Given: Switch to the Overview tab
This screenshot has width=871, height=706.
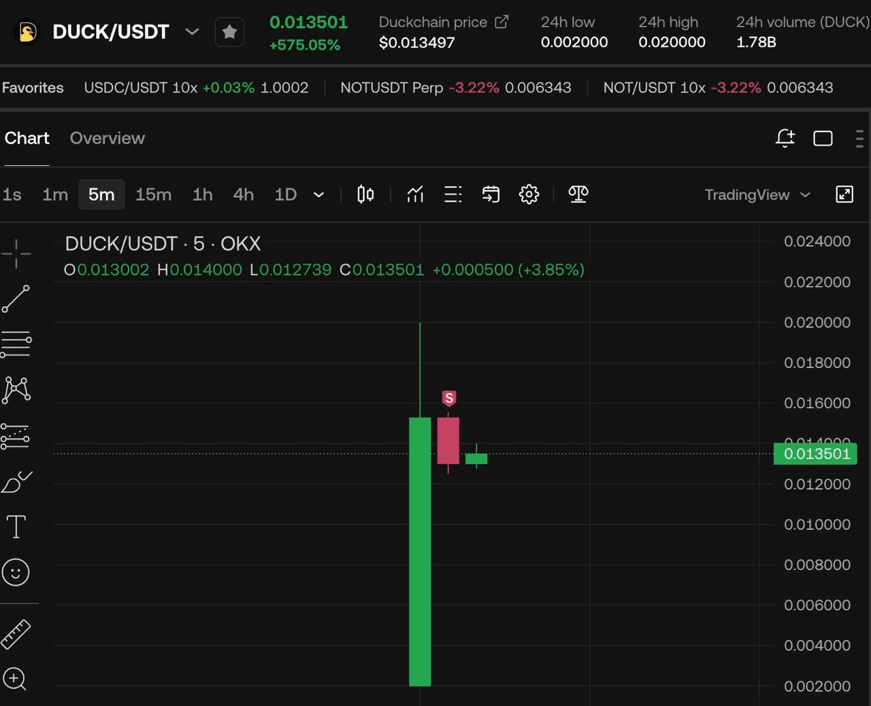Looking at the screenshot, I should pyautogui.click(x=107, y=138).
